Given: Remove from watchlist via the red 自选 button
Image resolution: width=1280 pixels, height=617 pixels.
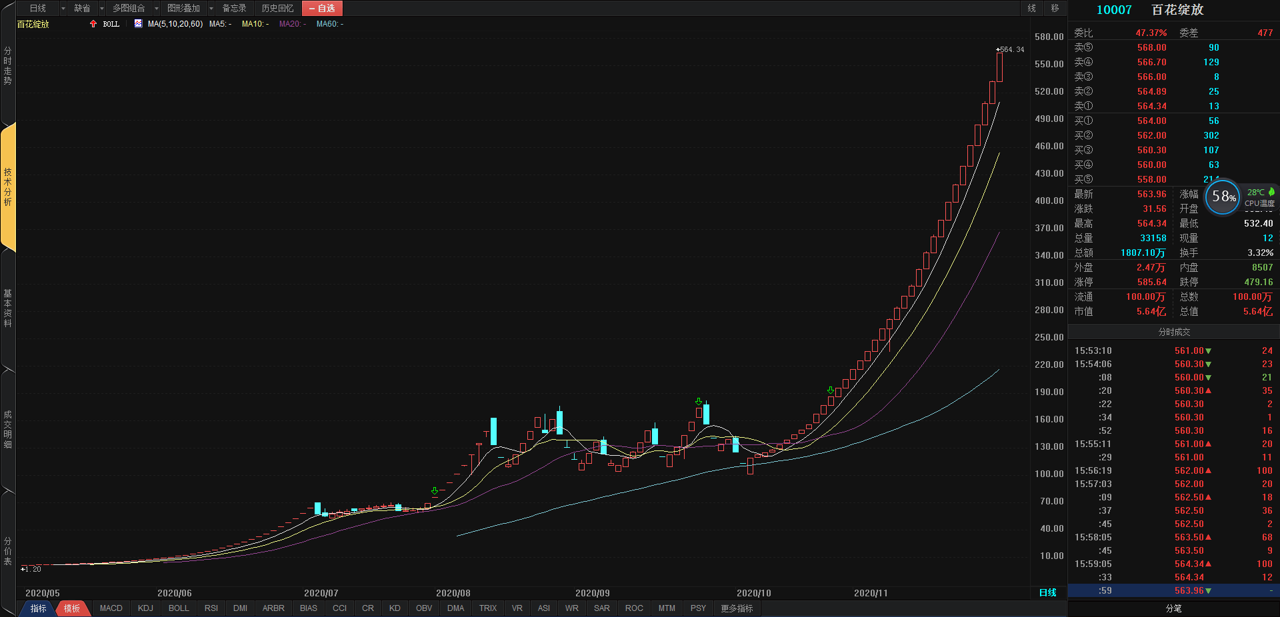Looking at the screenshot, I should click(x=322, y=9).
